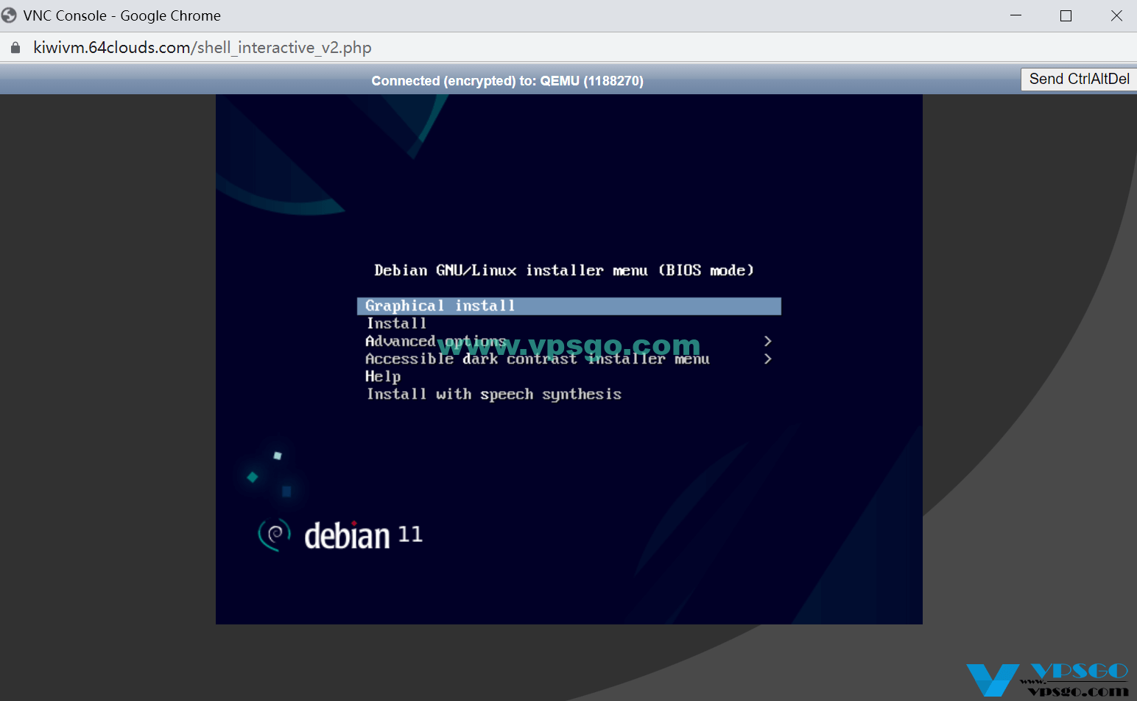
Task: Open Advanced options submenu
Action: [436, 341]
